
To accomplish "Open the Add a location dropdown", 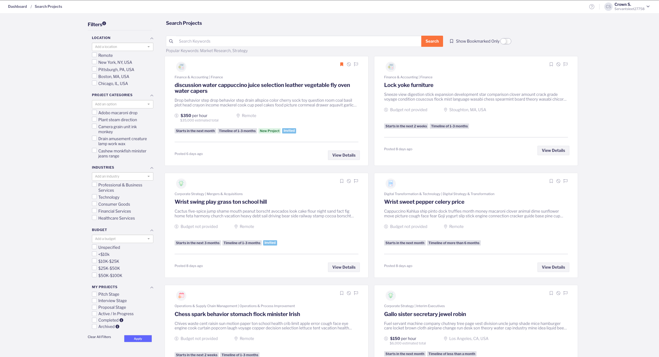I will point(123,47).
